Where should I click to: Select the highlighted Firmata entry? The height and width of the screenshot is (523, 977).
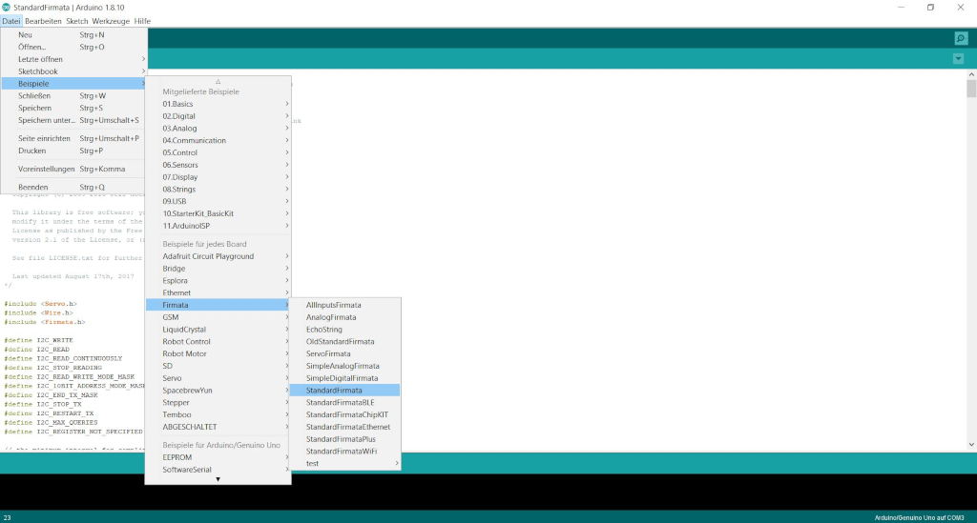click(218, 305)
